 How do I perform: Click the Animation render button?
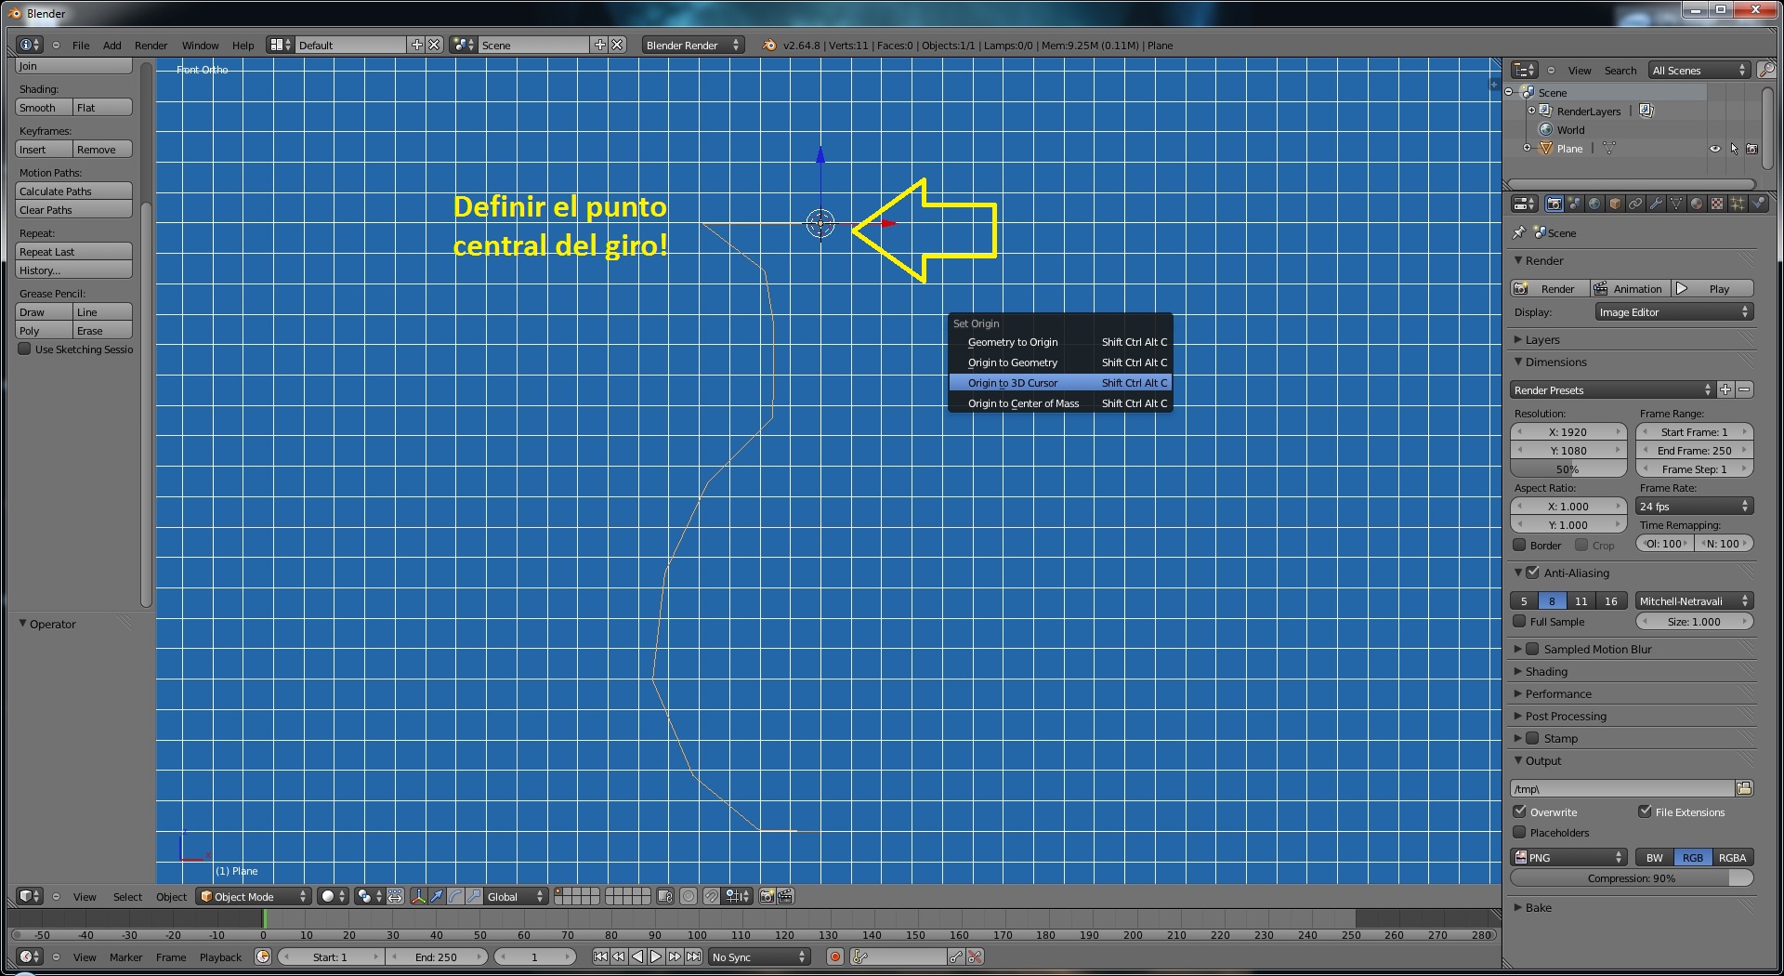(x=1630, y=289)
